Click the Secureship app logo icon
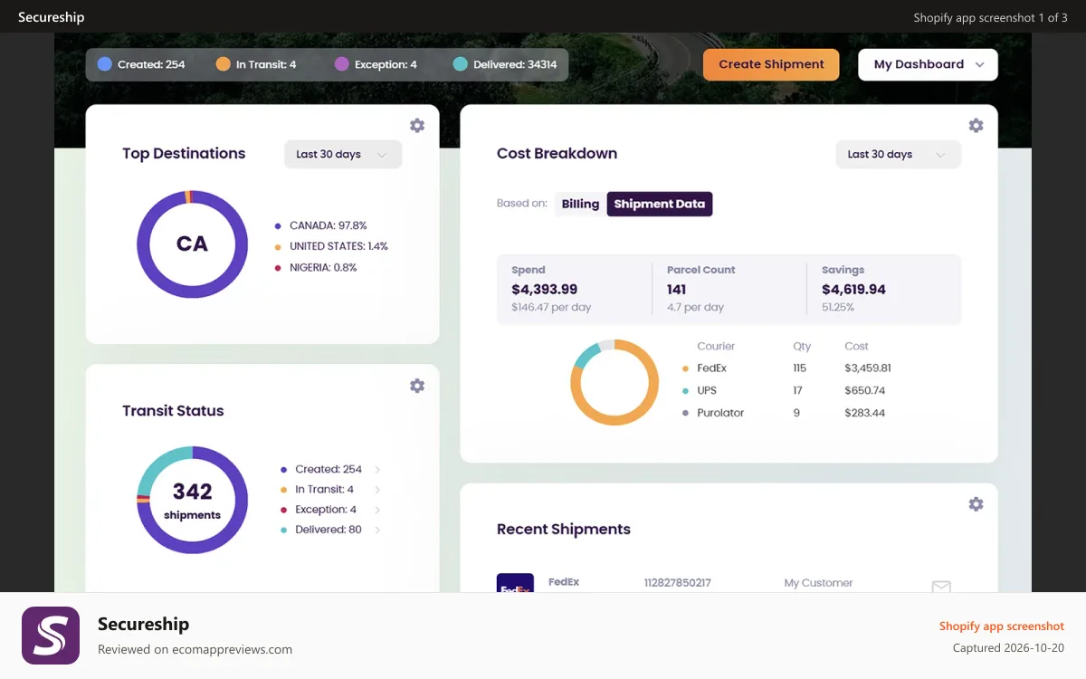 point(51,636)
